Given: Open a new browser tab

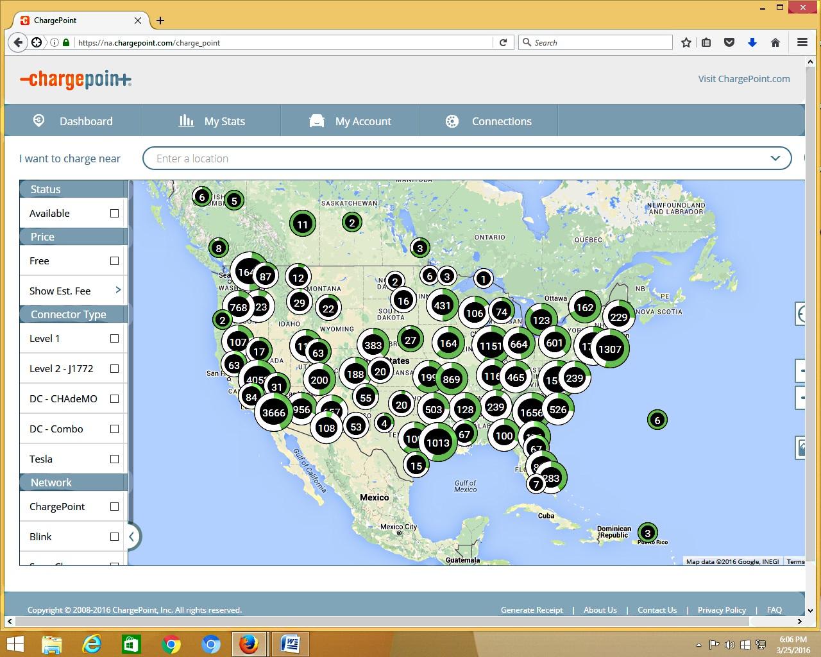Looking at the screenshot, I should click(x=160, y=21).
